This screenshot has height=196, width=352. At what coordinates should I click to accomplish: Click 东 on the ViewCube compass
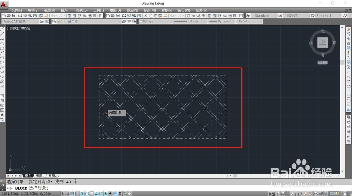click(334, 43)
